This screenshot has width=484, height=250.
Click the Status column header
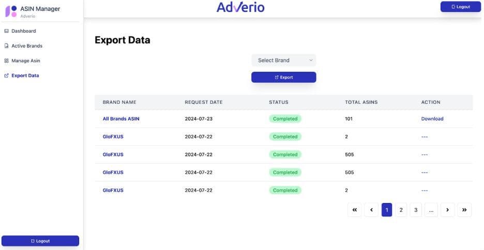(x=278, y=102)
